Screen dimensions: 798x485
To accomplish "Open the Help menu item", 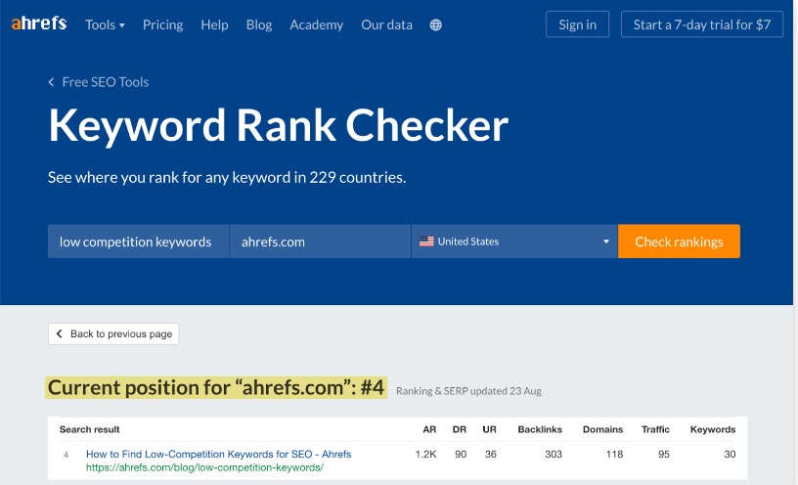I will (x=214, y=25).
